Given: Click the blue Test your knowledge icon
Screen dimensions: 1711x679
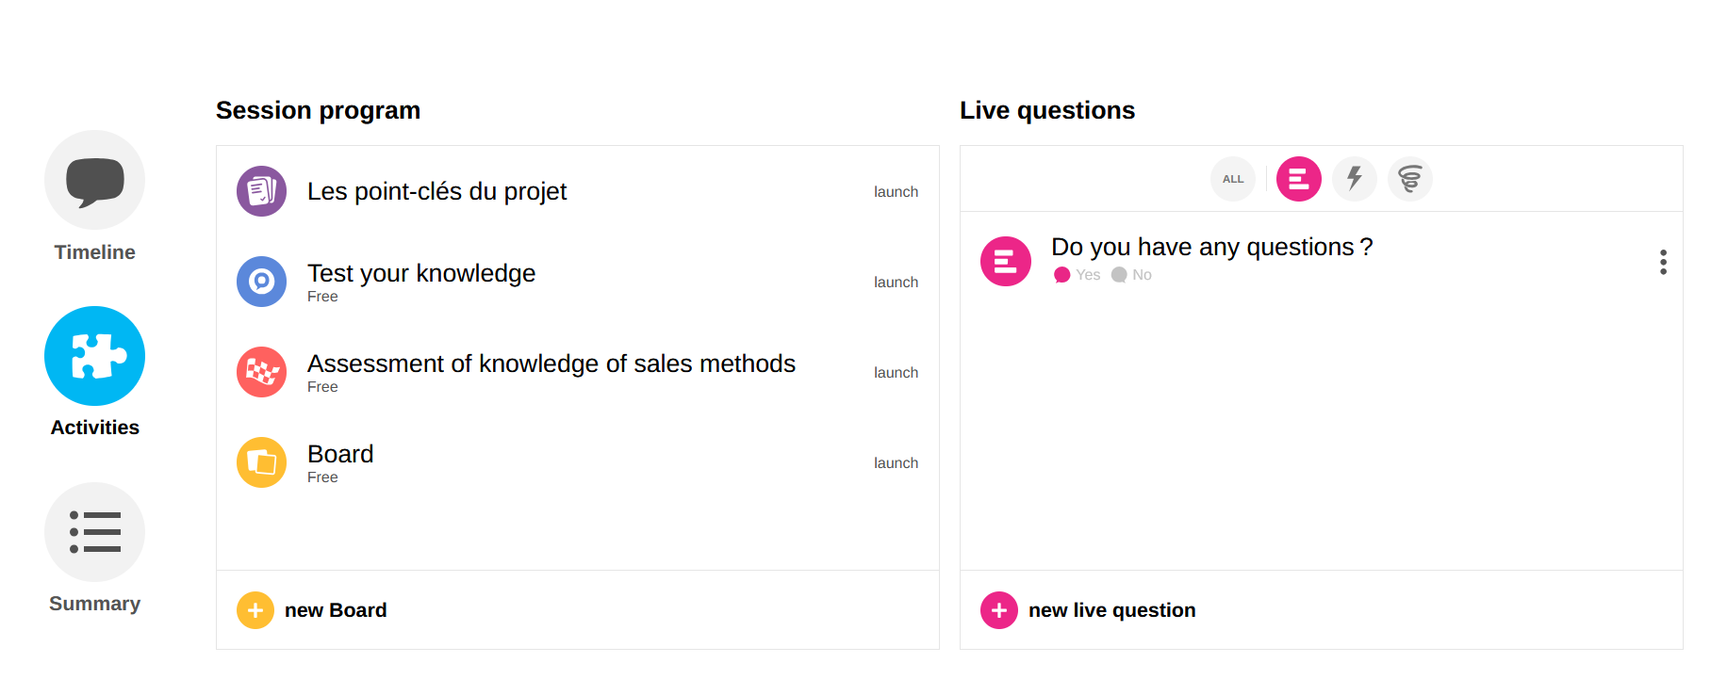Looking at the screenshot, I should (x=261, y=282).
